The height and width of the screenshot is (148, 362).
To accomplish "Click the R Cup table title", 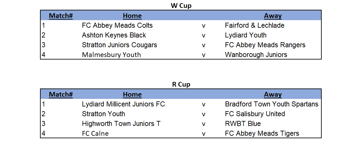I will coord(181,84).
